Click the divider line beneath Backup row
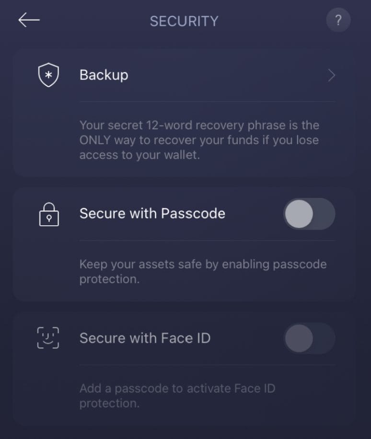 207,101
